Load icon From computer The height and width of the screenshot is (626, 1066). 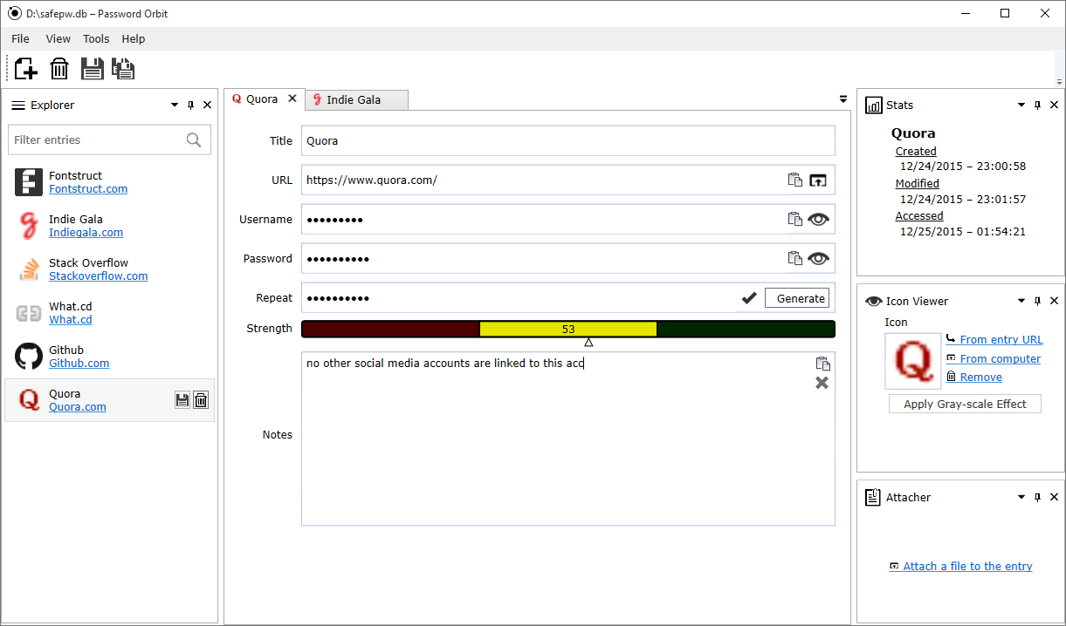1001,359
